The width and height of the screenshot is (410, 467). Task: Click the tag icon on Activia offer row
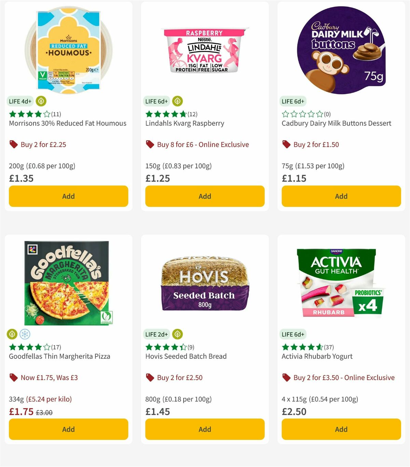pos(286,377)
